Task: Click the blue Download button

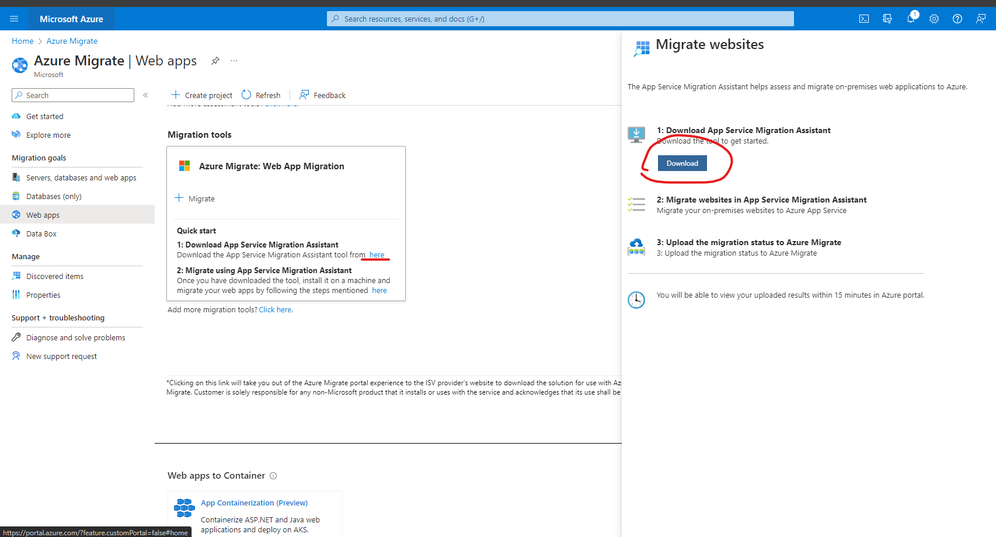Action: click(682, 163)
